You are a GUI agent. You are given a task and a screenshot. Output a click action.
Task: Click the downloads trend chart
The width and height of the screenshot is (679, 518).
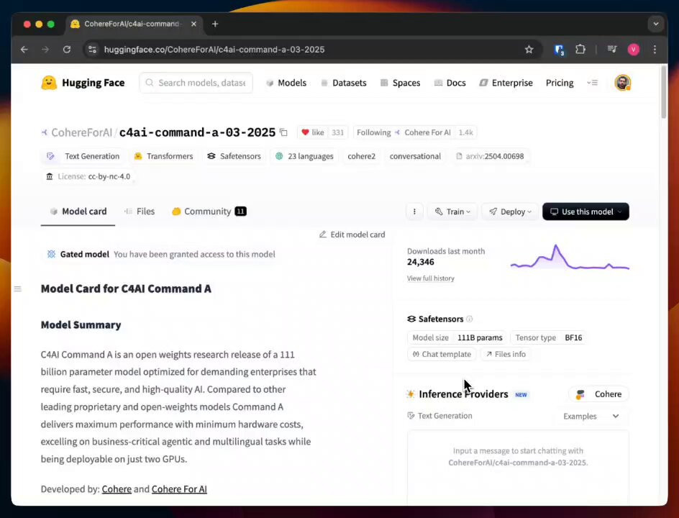tap(570, 258)
